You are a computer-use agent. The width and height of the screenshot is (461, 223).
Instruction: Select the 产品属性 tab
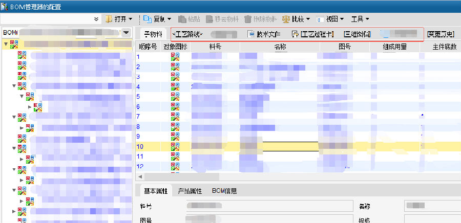(190, 191)
